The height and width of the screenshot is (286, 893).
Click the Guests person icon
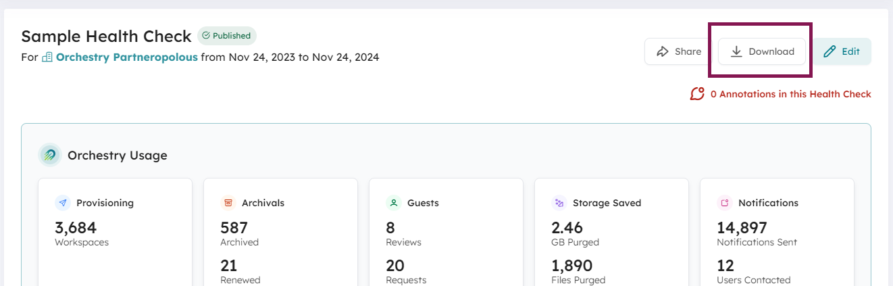coord(394,203)
